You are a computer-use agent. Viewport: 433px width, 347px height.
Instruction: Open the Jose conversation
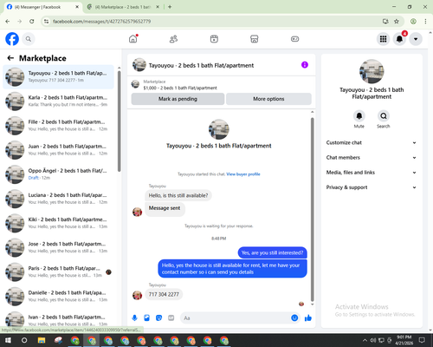click(x=58, y=247)
